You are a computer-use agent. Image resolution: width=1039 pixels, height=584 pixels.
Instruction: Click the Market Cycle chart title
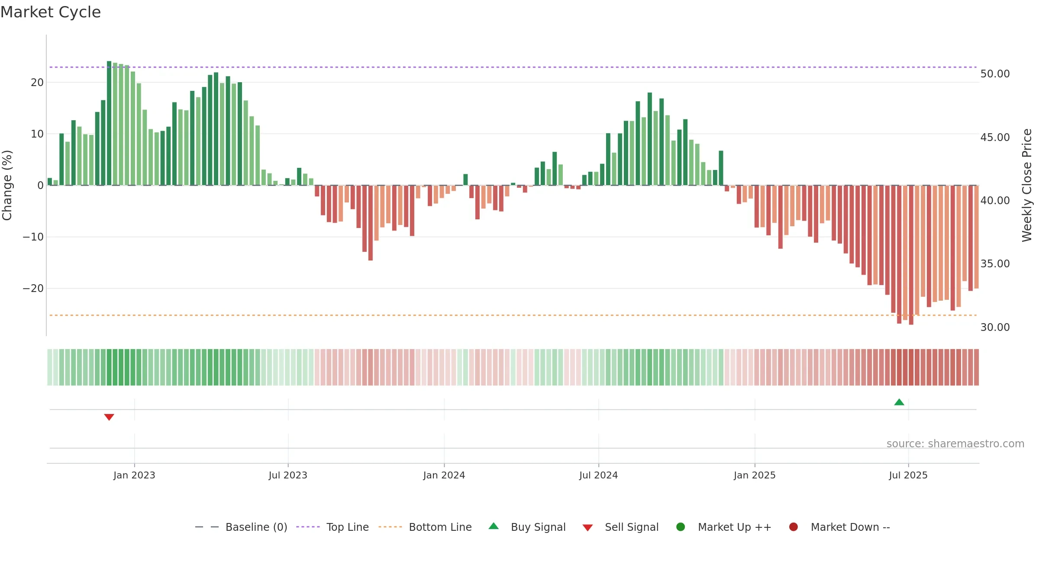(51, 12)
